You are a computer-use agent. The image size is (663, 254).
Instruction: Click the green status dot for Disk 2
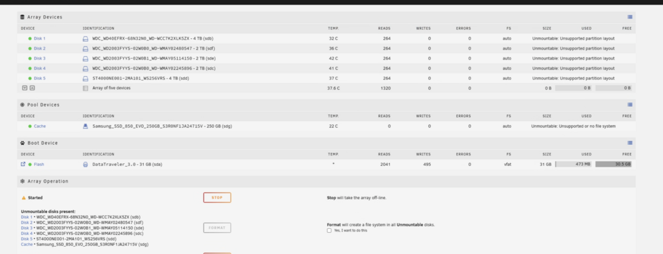click(30, 48)
